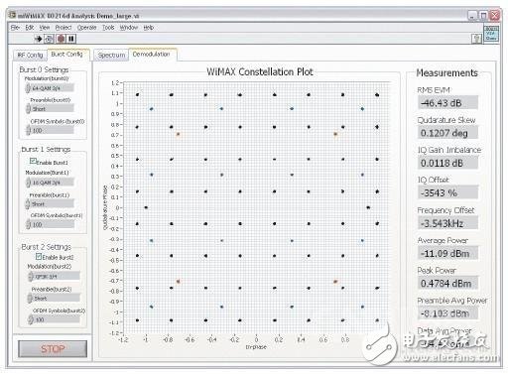Open the Modulation(burst1) 16-QAM 3/4 selector

tap(50, 183)
